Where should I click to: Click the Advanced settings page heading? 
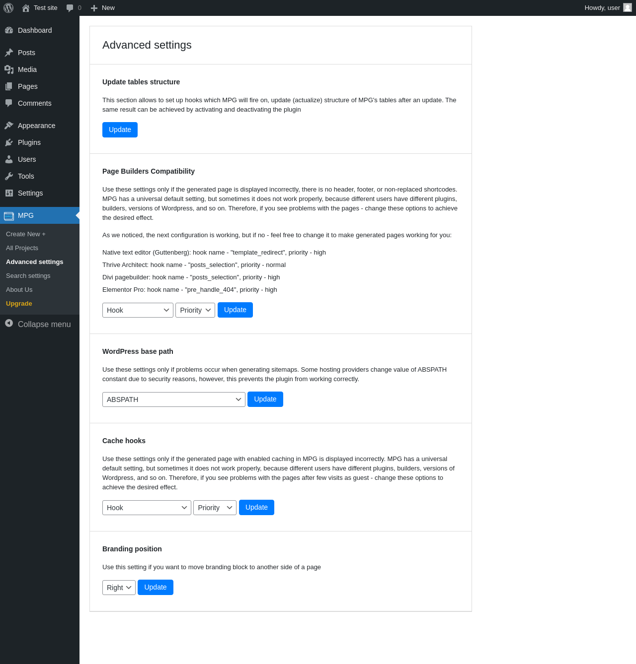click(147, 45)
